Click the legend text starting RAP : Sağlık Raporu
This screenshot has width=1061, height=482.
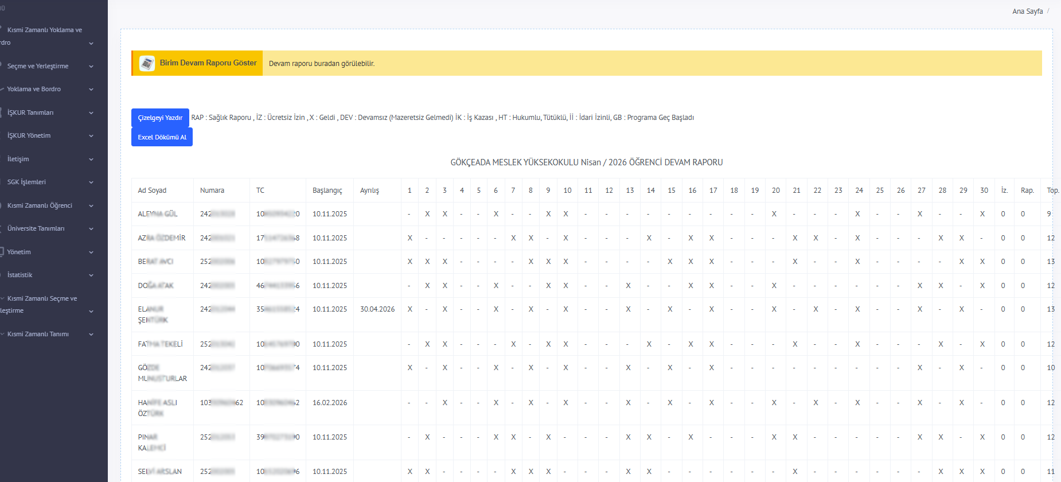443,118
